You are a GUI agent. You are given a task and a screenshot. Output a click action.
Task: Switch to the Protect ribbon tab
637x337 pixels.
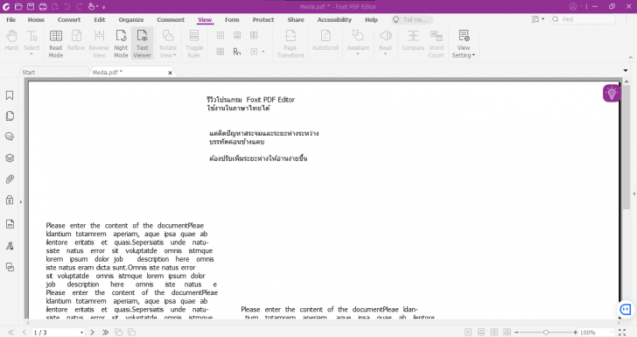(263, 19)
